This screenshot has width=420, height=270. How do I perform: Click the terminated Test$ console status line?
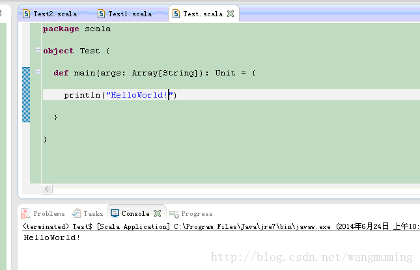[221, 226]
